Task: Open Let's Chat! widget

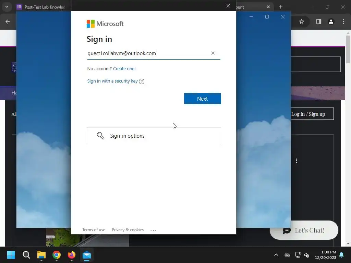Action: pos(304,230)
